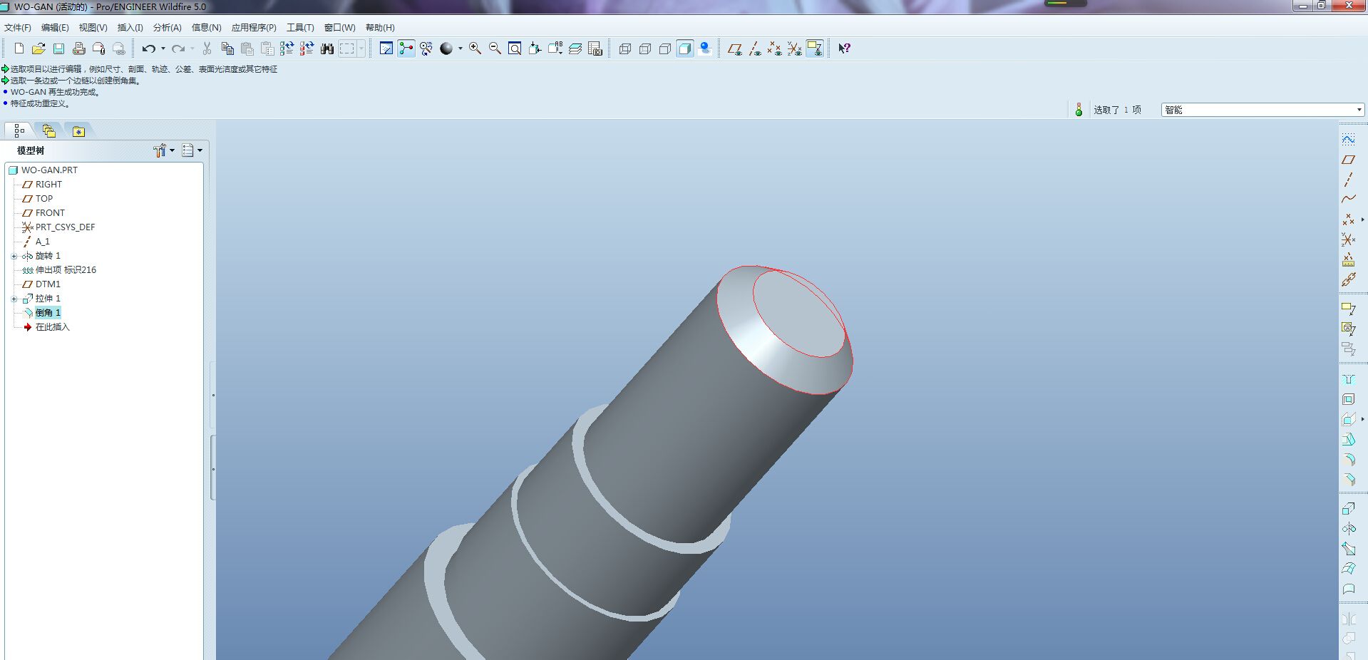Create a datum curve from right toolbar
This screenshot has height=660, width=1368.
click(x=1348, y=199)
